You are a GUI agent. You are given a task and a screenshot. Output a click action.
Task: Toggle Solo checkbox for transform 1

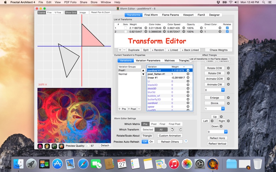pos(126,28)
